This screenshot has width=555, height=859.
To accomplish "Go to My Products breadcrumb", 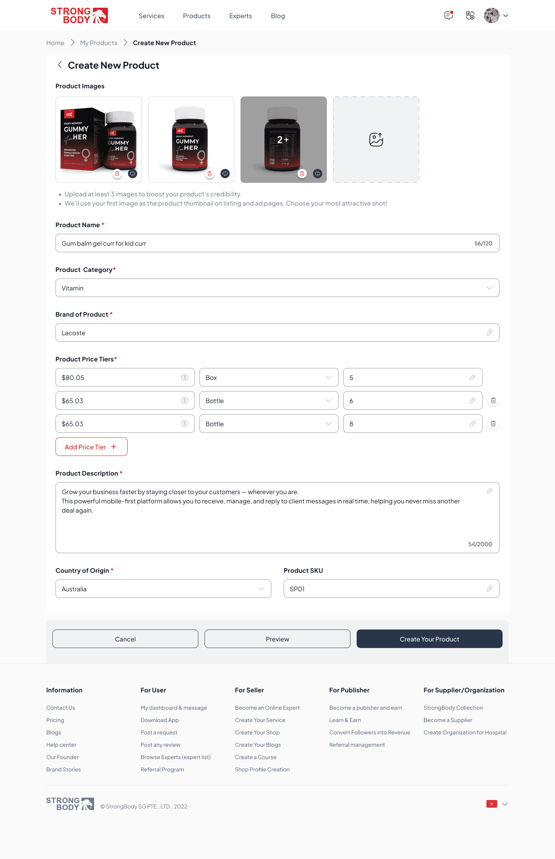I will (99, 43).
